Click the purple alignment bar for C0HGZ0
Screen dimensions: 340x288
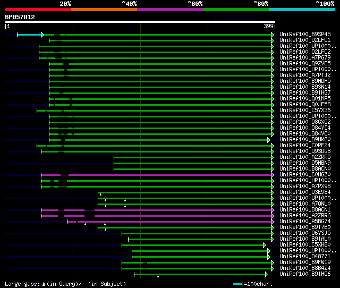tap(156, 175)
